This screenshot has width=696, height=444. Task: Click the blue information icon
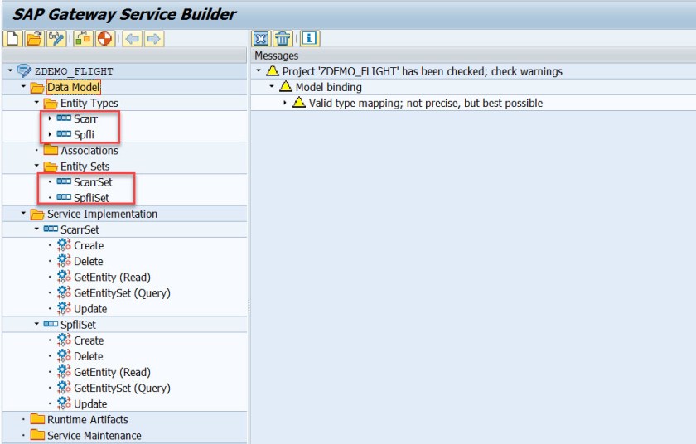309,39
